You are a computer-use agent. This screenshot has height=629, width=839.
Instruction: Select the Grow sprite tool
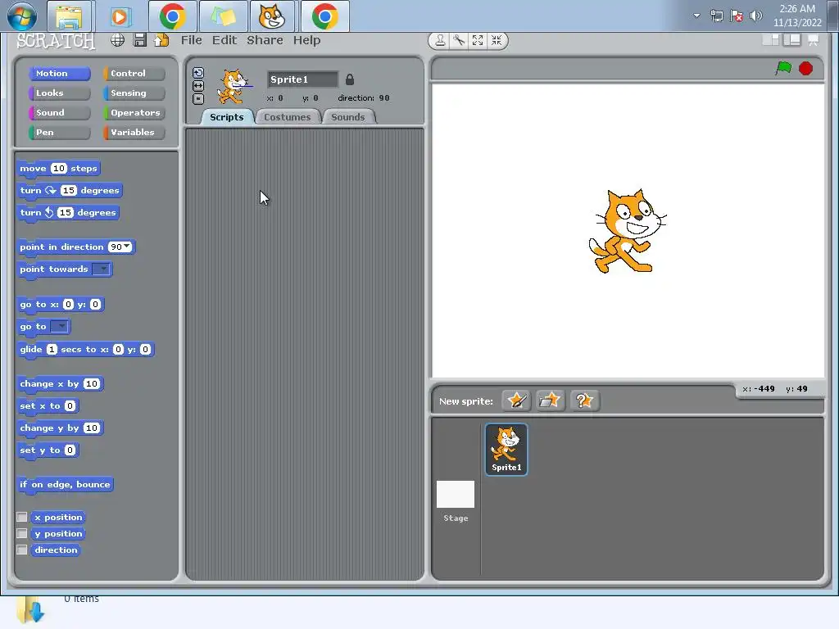pyautogui.click(x=478, y=41)
